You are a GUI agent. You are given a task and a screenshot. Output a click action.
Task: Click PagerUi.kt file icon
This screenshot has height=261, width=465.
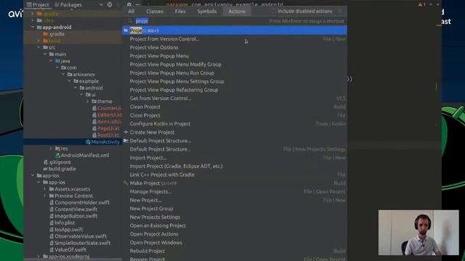pos(94,128)
